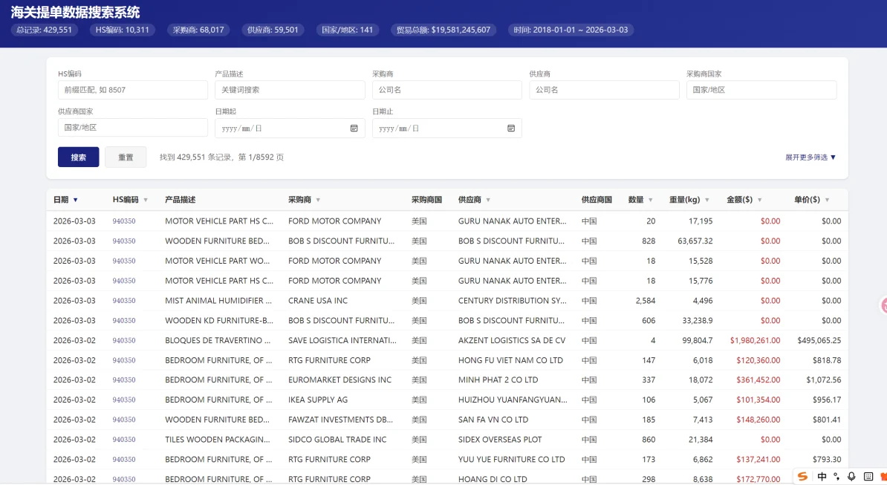This screenshot has width=887, height=485.
Task: Sort by 金额($) column arrow
Action: [760, 200]
